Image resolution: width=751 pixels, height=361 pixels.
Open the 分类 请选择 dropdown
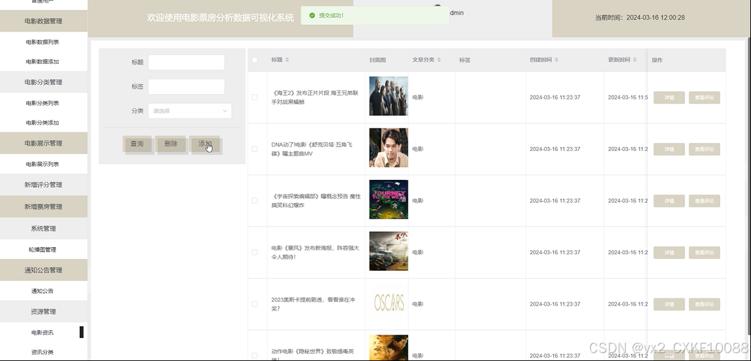point(190,111)
